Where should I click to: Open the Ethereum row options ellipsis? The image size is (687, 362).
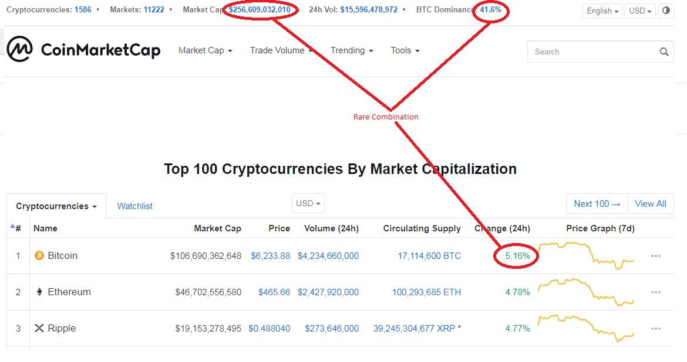[656, 292]
